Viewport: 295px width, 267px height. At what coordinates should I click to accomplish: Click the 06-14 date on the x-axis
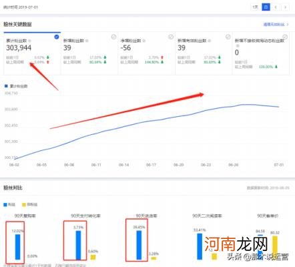click(x=123, y=165)
